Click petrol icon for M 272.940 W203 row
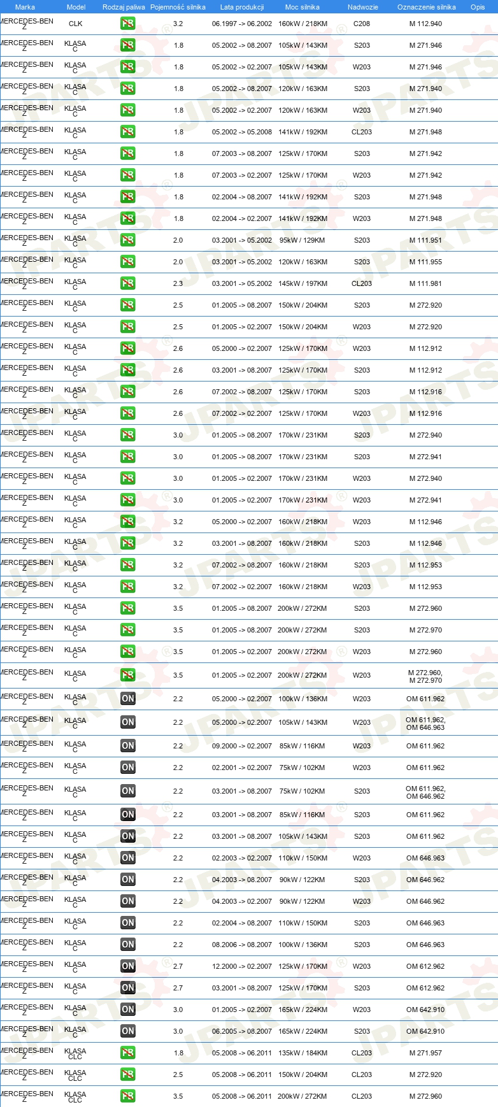 coord(128,478)
